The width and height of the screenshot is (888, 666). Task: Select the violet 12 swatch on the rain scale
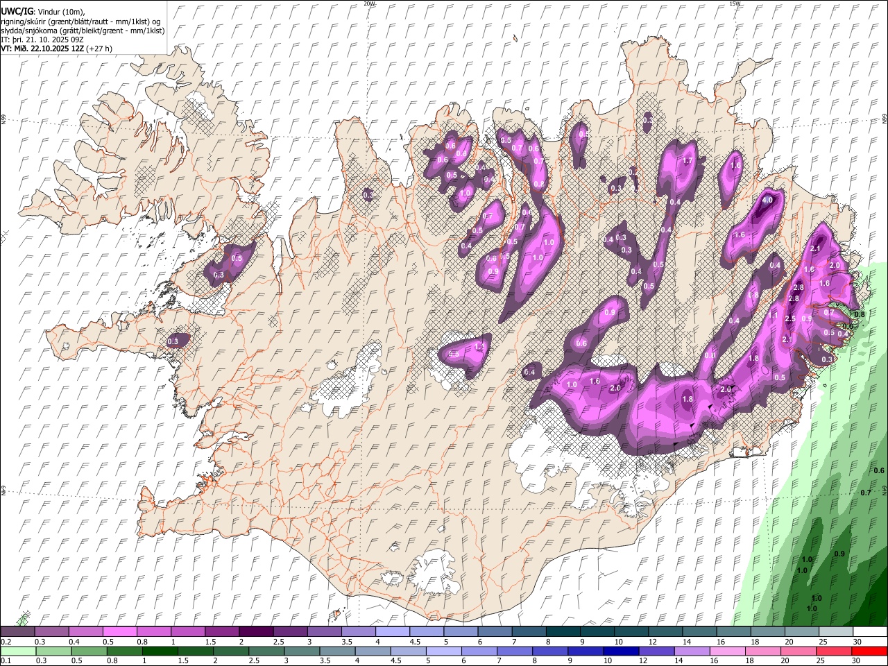656,651
